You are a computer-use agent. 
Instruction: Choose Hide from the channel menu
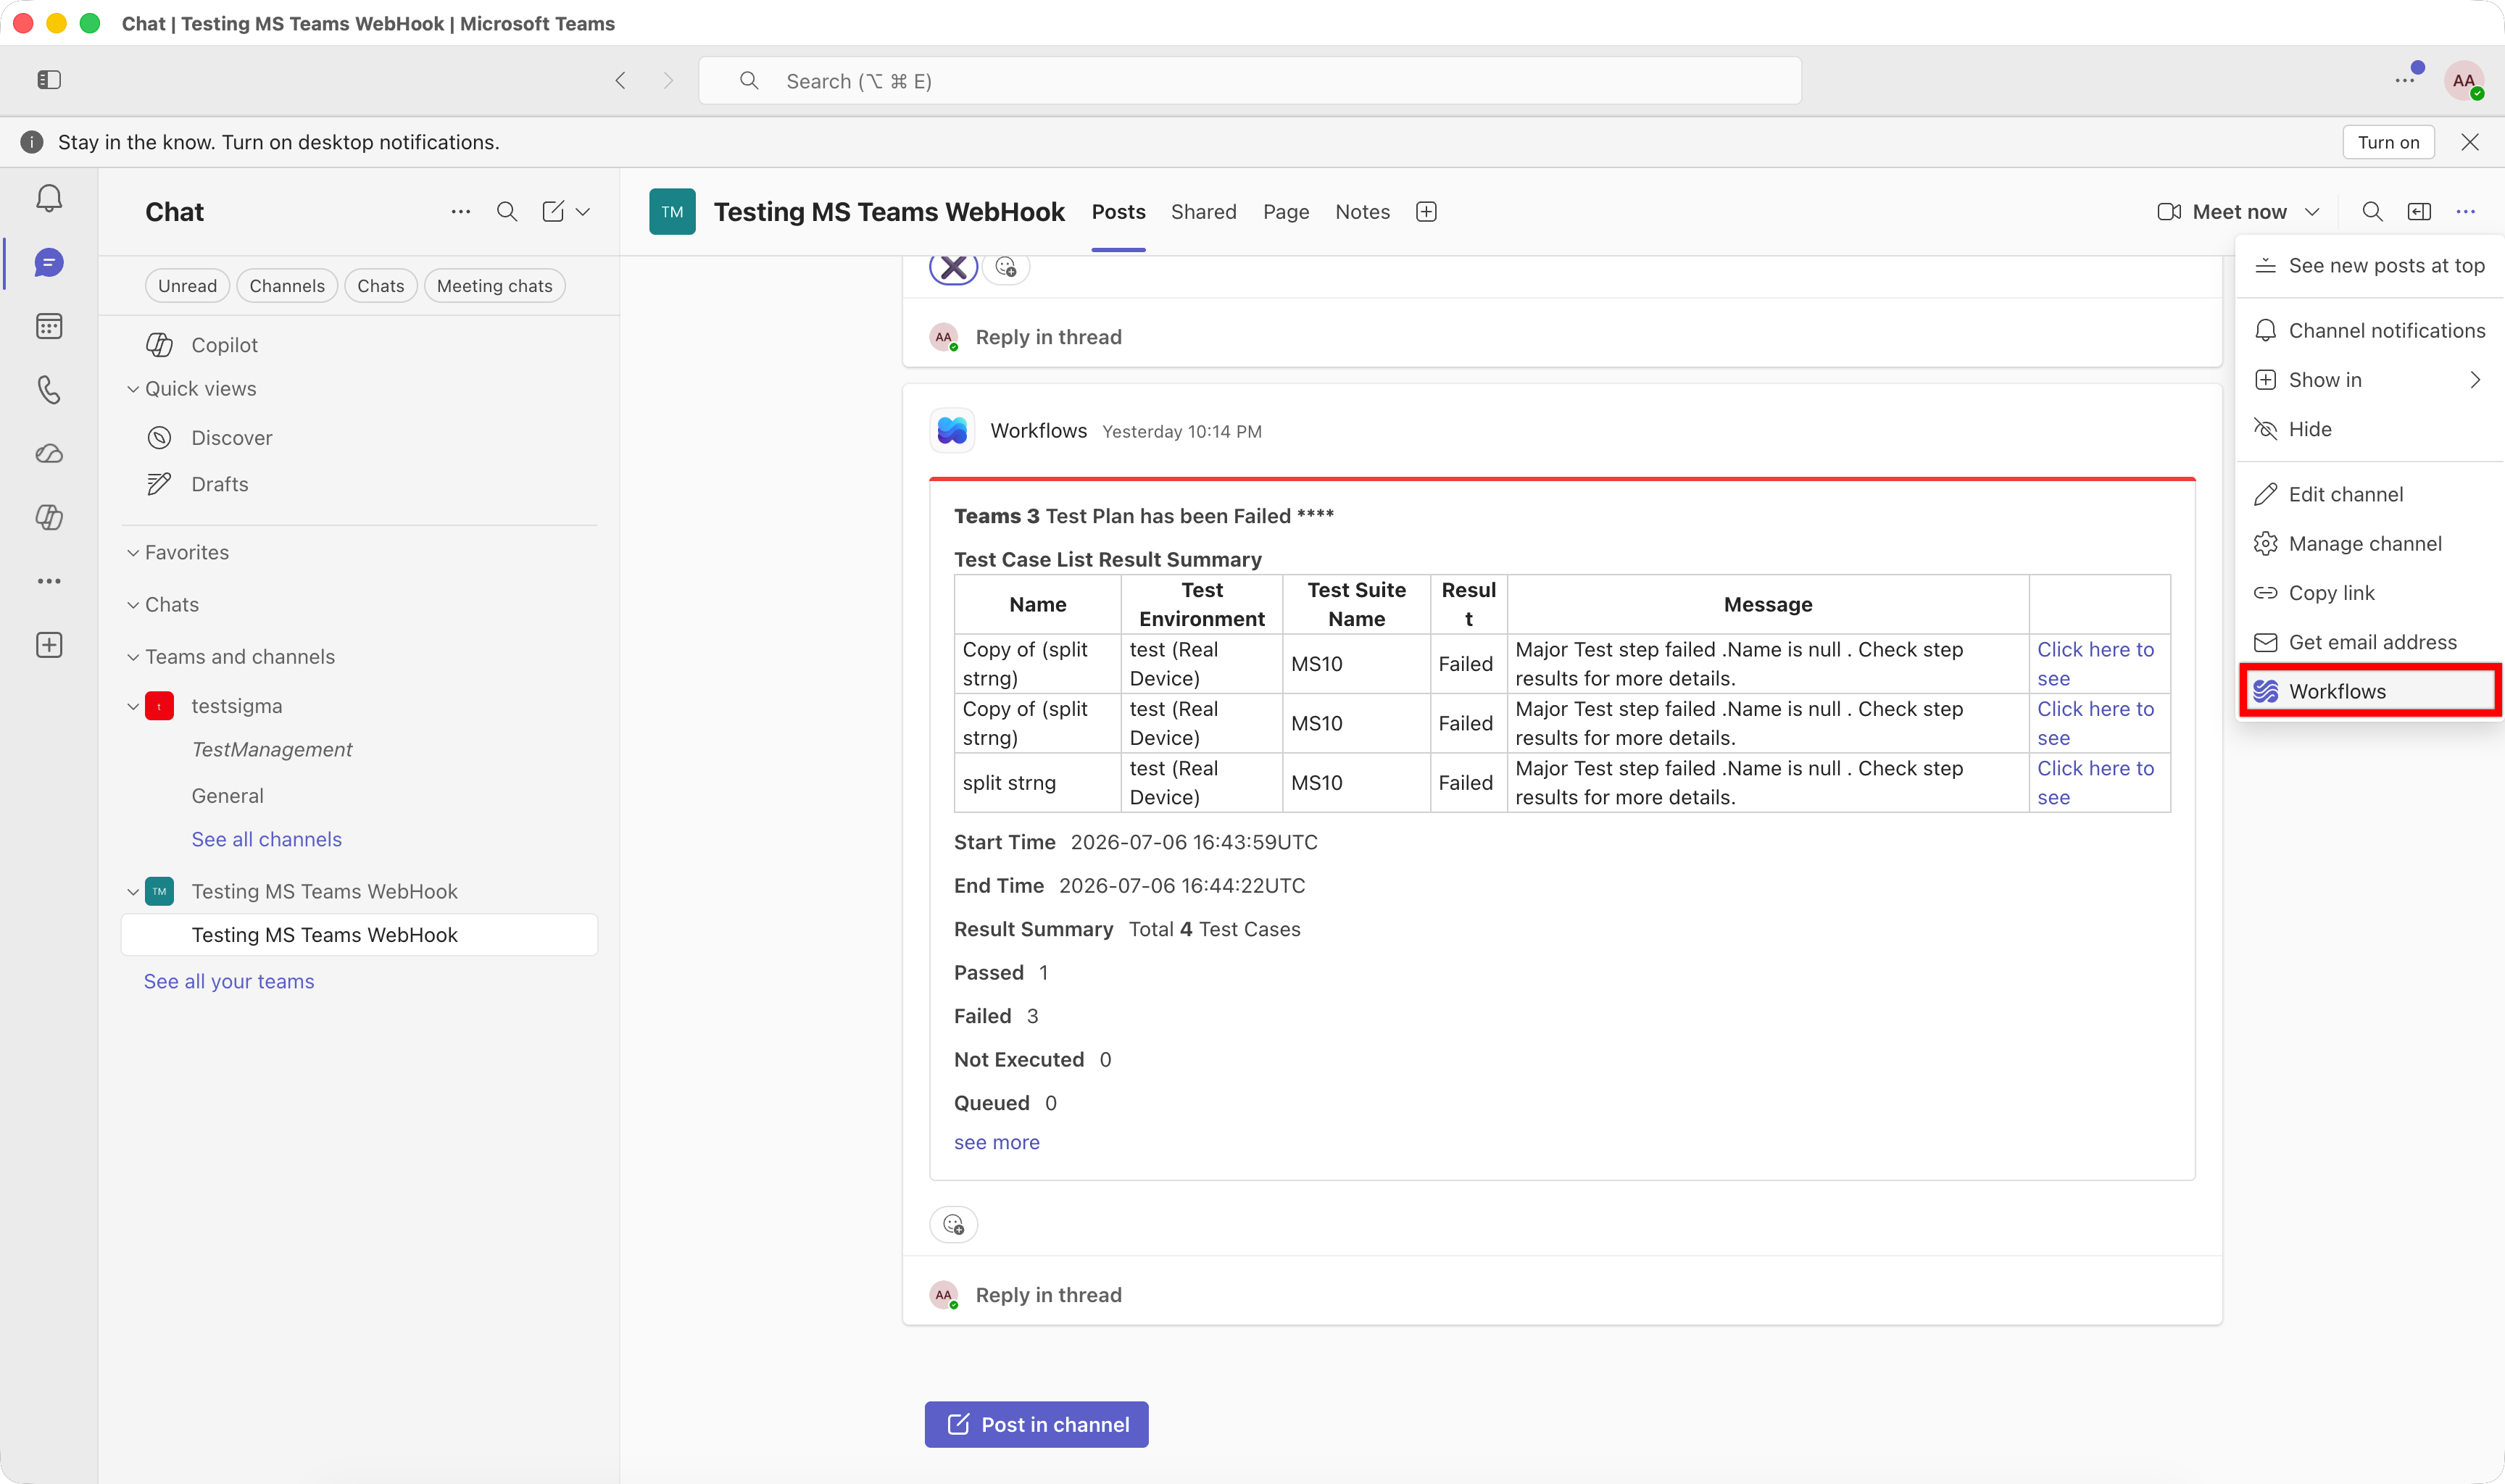tap(2368, 429)
